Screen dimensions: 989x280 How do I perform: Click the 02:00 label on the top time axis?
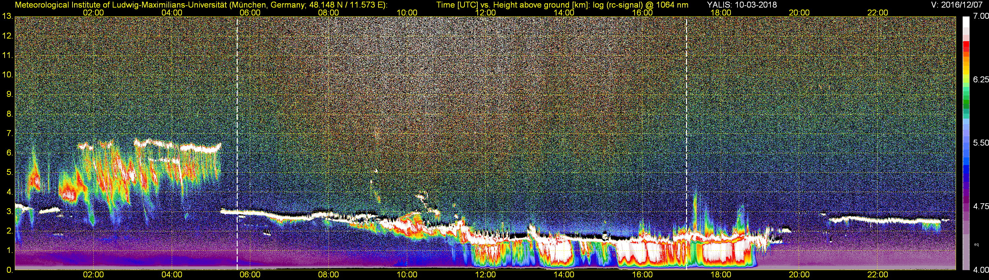pos(93,13)
